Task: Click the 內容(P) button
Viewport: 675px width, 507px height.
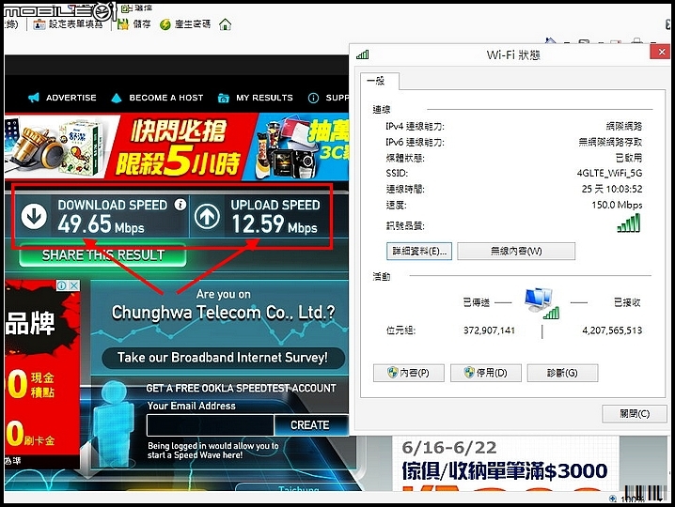Action: point(409,373)
